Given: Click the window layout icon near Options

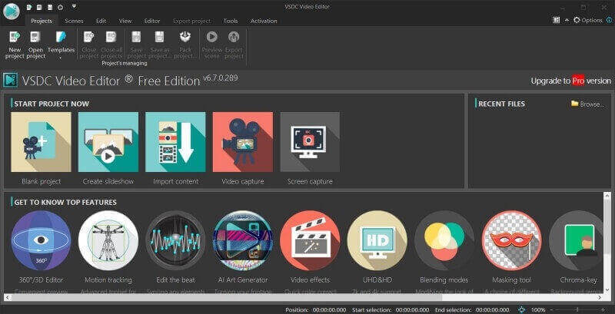Looking at the screenshot, I should click(x=556, y=20).
